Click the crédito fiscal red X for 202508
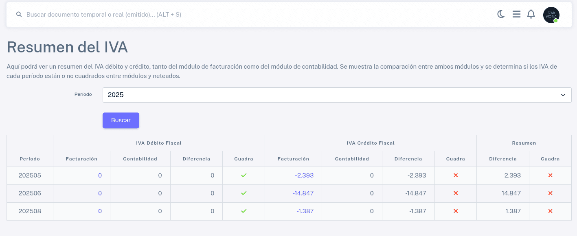 [456, 211]
